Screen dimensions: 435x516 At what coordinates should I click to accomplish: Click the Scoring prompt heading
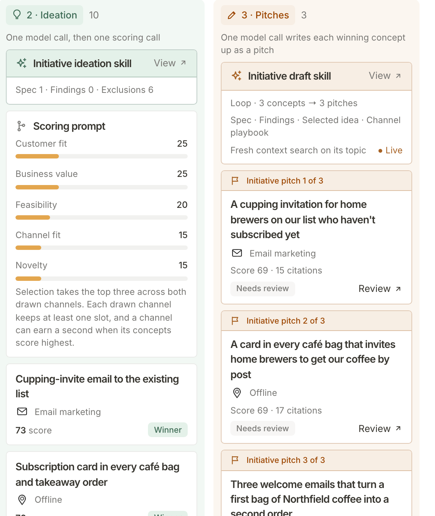coord(69,126)
